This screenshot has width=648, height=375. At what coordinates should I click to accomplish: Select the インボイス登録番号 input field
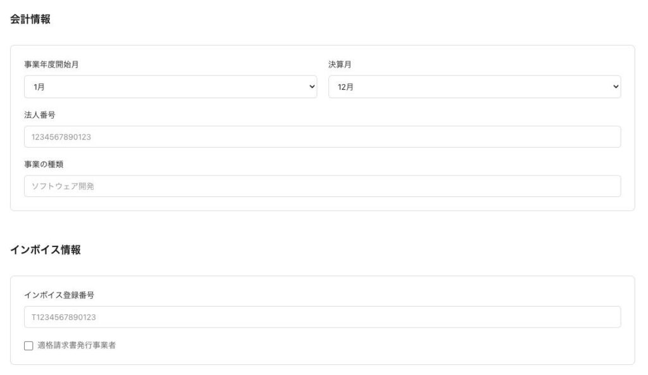[322, 317]
